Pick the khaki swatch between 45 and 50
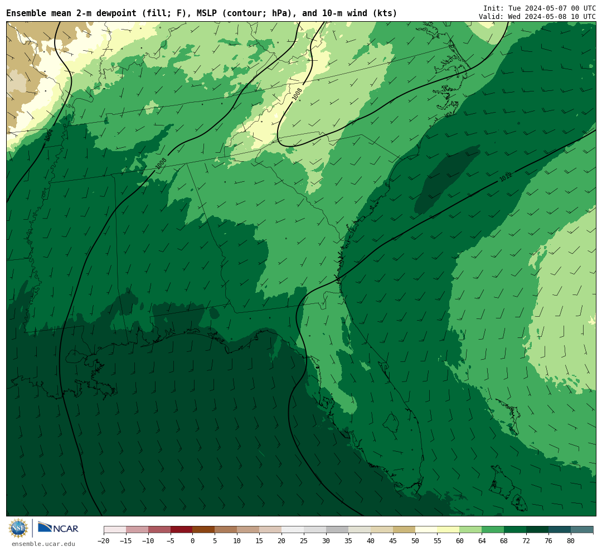Image resolution: width=602 pixels, height=551 pixels. click(x=404, y=530)
